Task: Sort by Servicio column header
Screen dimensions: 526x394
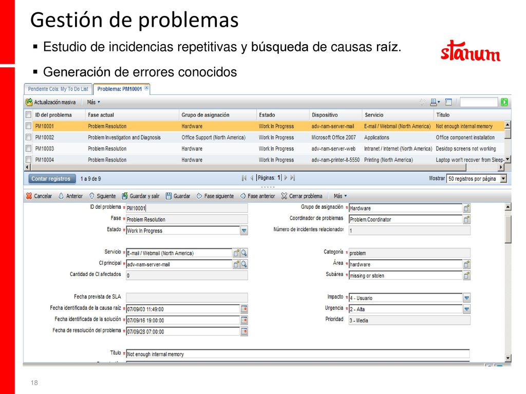Action: tap(374, 114)
